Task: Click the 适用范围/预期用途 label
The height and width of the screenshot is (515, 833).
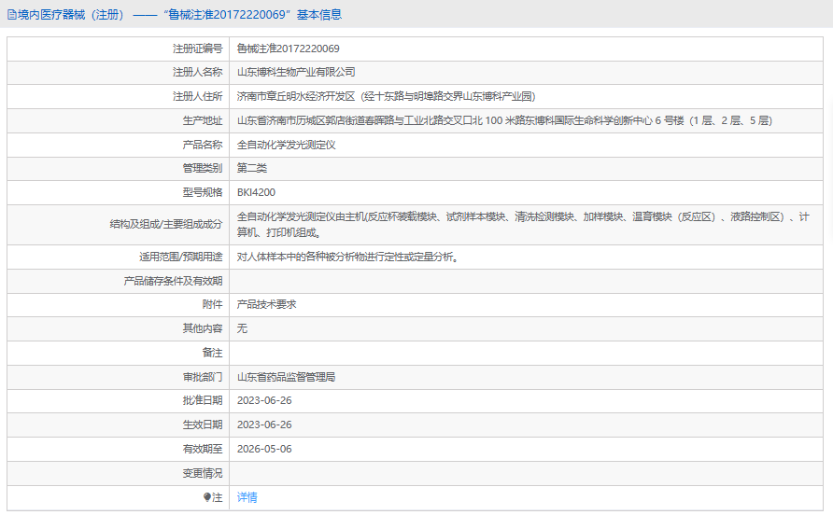Action: click(x=180, y=257)
